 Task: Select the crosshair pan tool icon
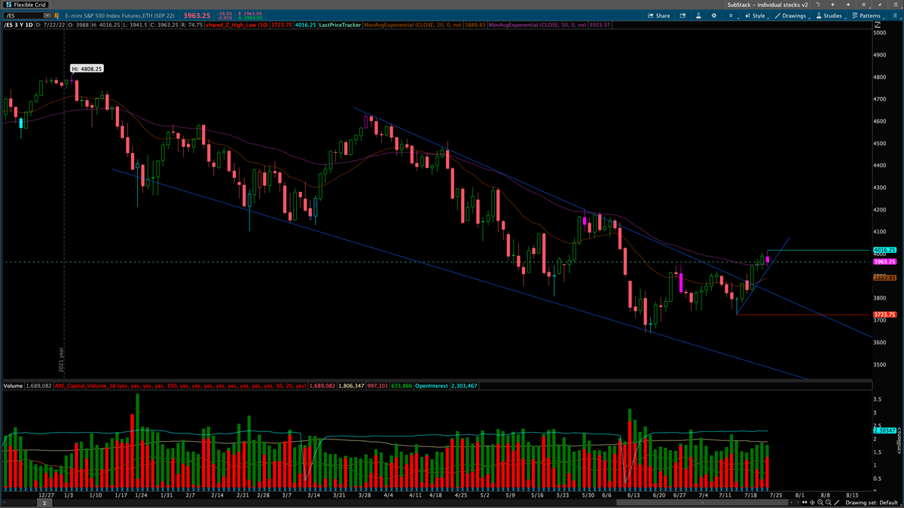[x=812, y=502]
